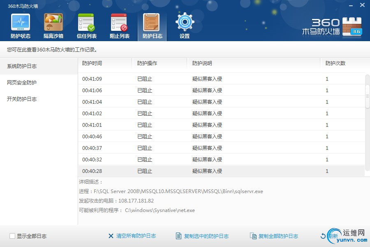Open the 阻止列表 block list icon
Viewport: 370px width, 247px height.
pyautogui.click(x=119, y=23)
